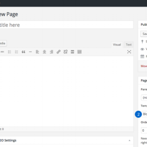Open the Parent page dropdown
The width and height of the screenshot is (147, 147).
pyautogui.click(x=144, y=98)
